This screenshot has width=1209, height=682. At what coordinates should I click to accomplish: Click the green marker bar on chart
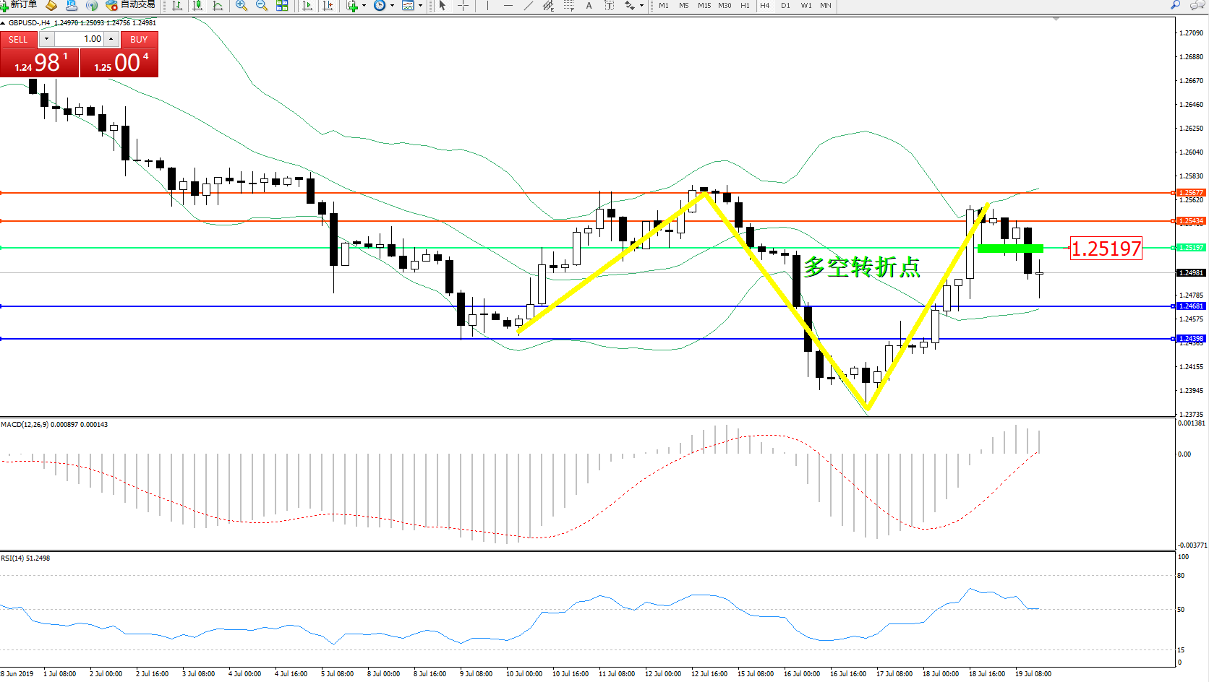coord(1010,249)
